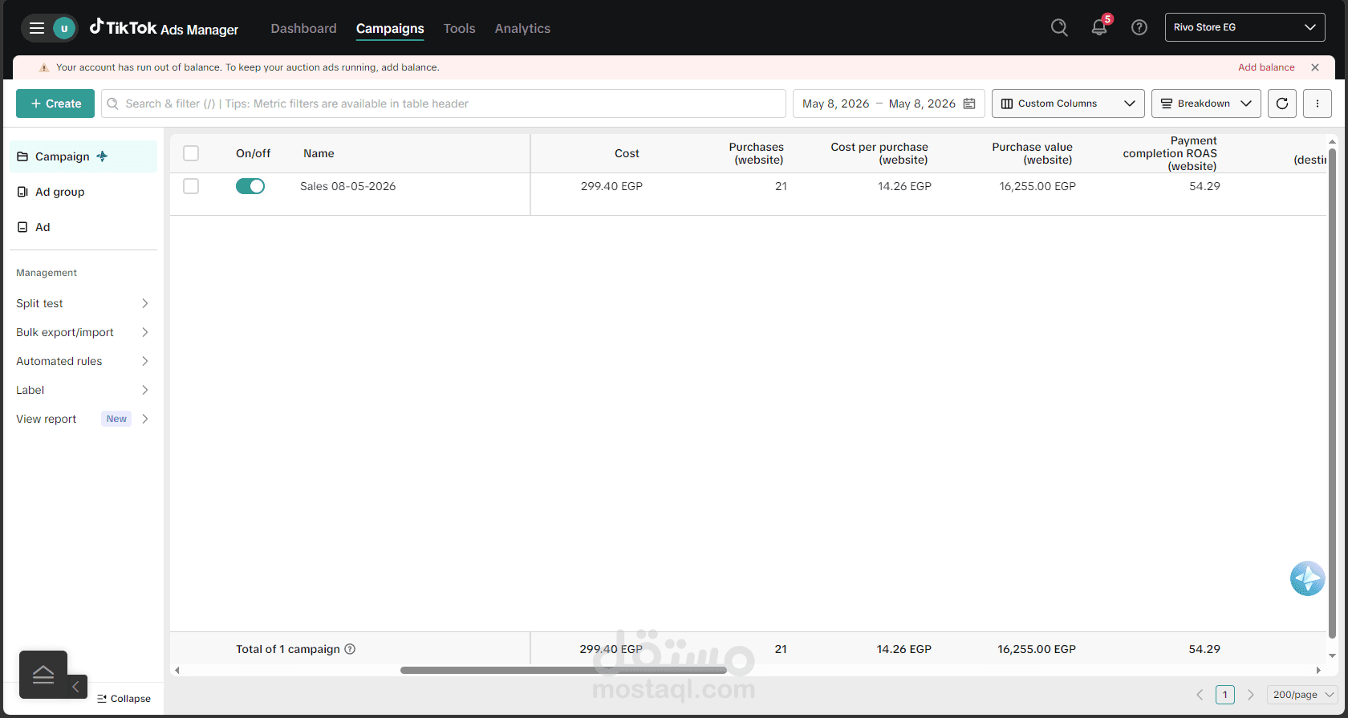Toggle off the Sales 08-05-2026 campaign

[250, 186]
